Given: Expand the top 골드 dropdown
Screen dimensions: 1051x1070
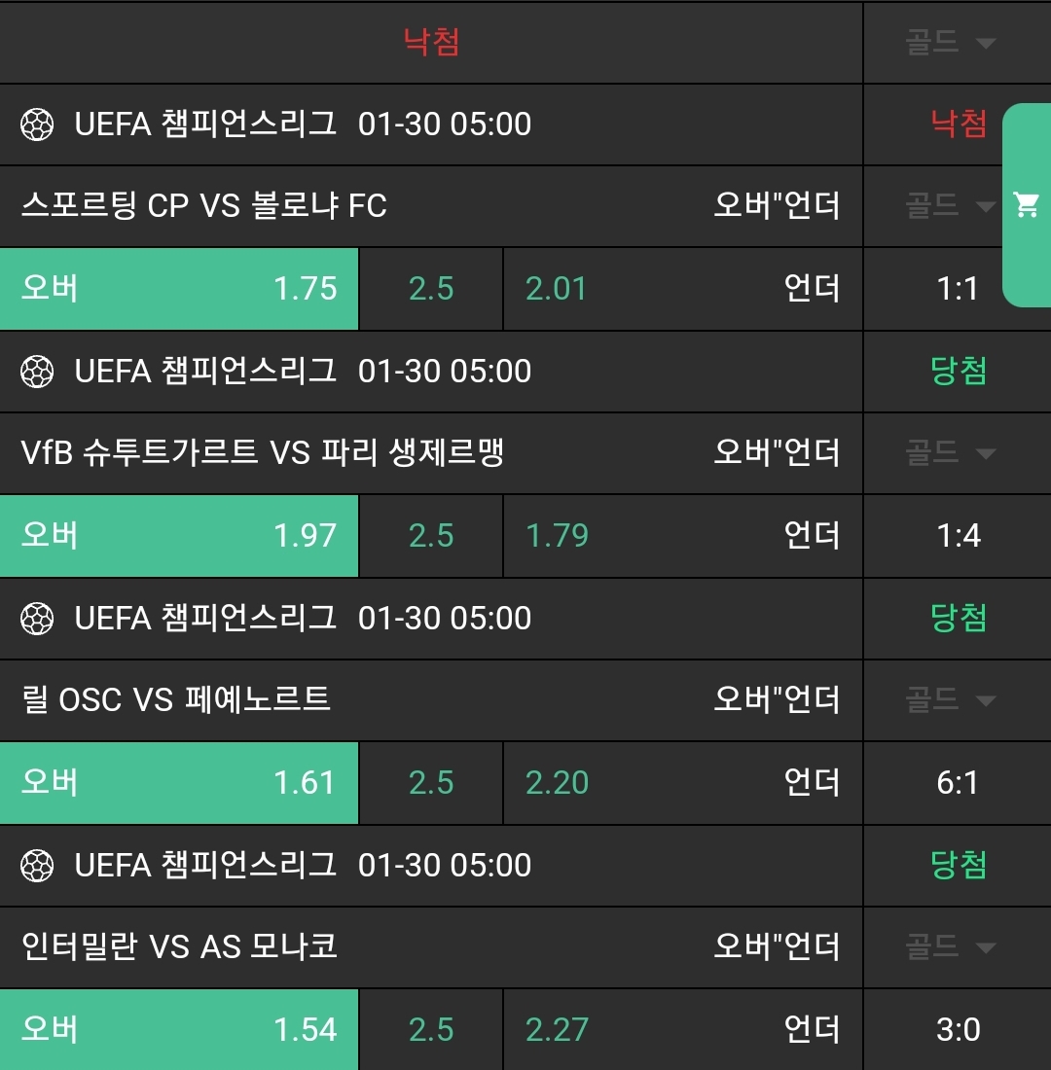Looking at the screenshot, I should [x=951, y=43].
